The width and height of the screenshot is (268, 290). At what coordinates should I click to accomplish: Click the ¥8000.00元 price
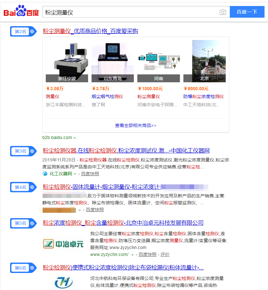tap(196, 89)
